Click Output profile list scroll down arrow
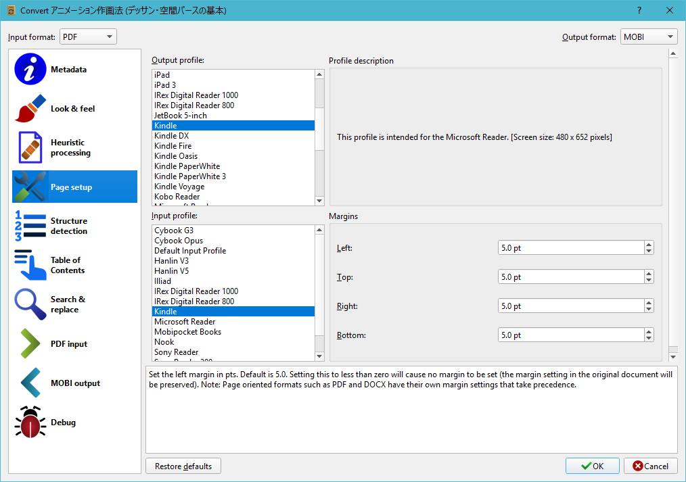The width and height of the screenshot is (686, 482). point(319,201)
